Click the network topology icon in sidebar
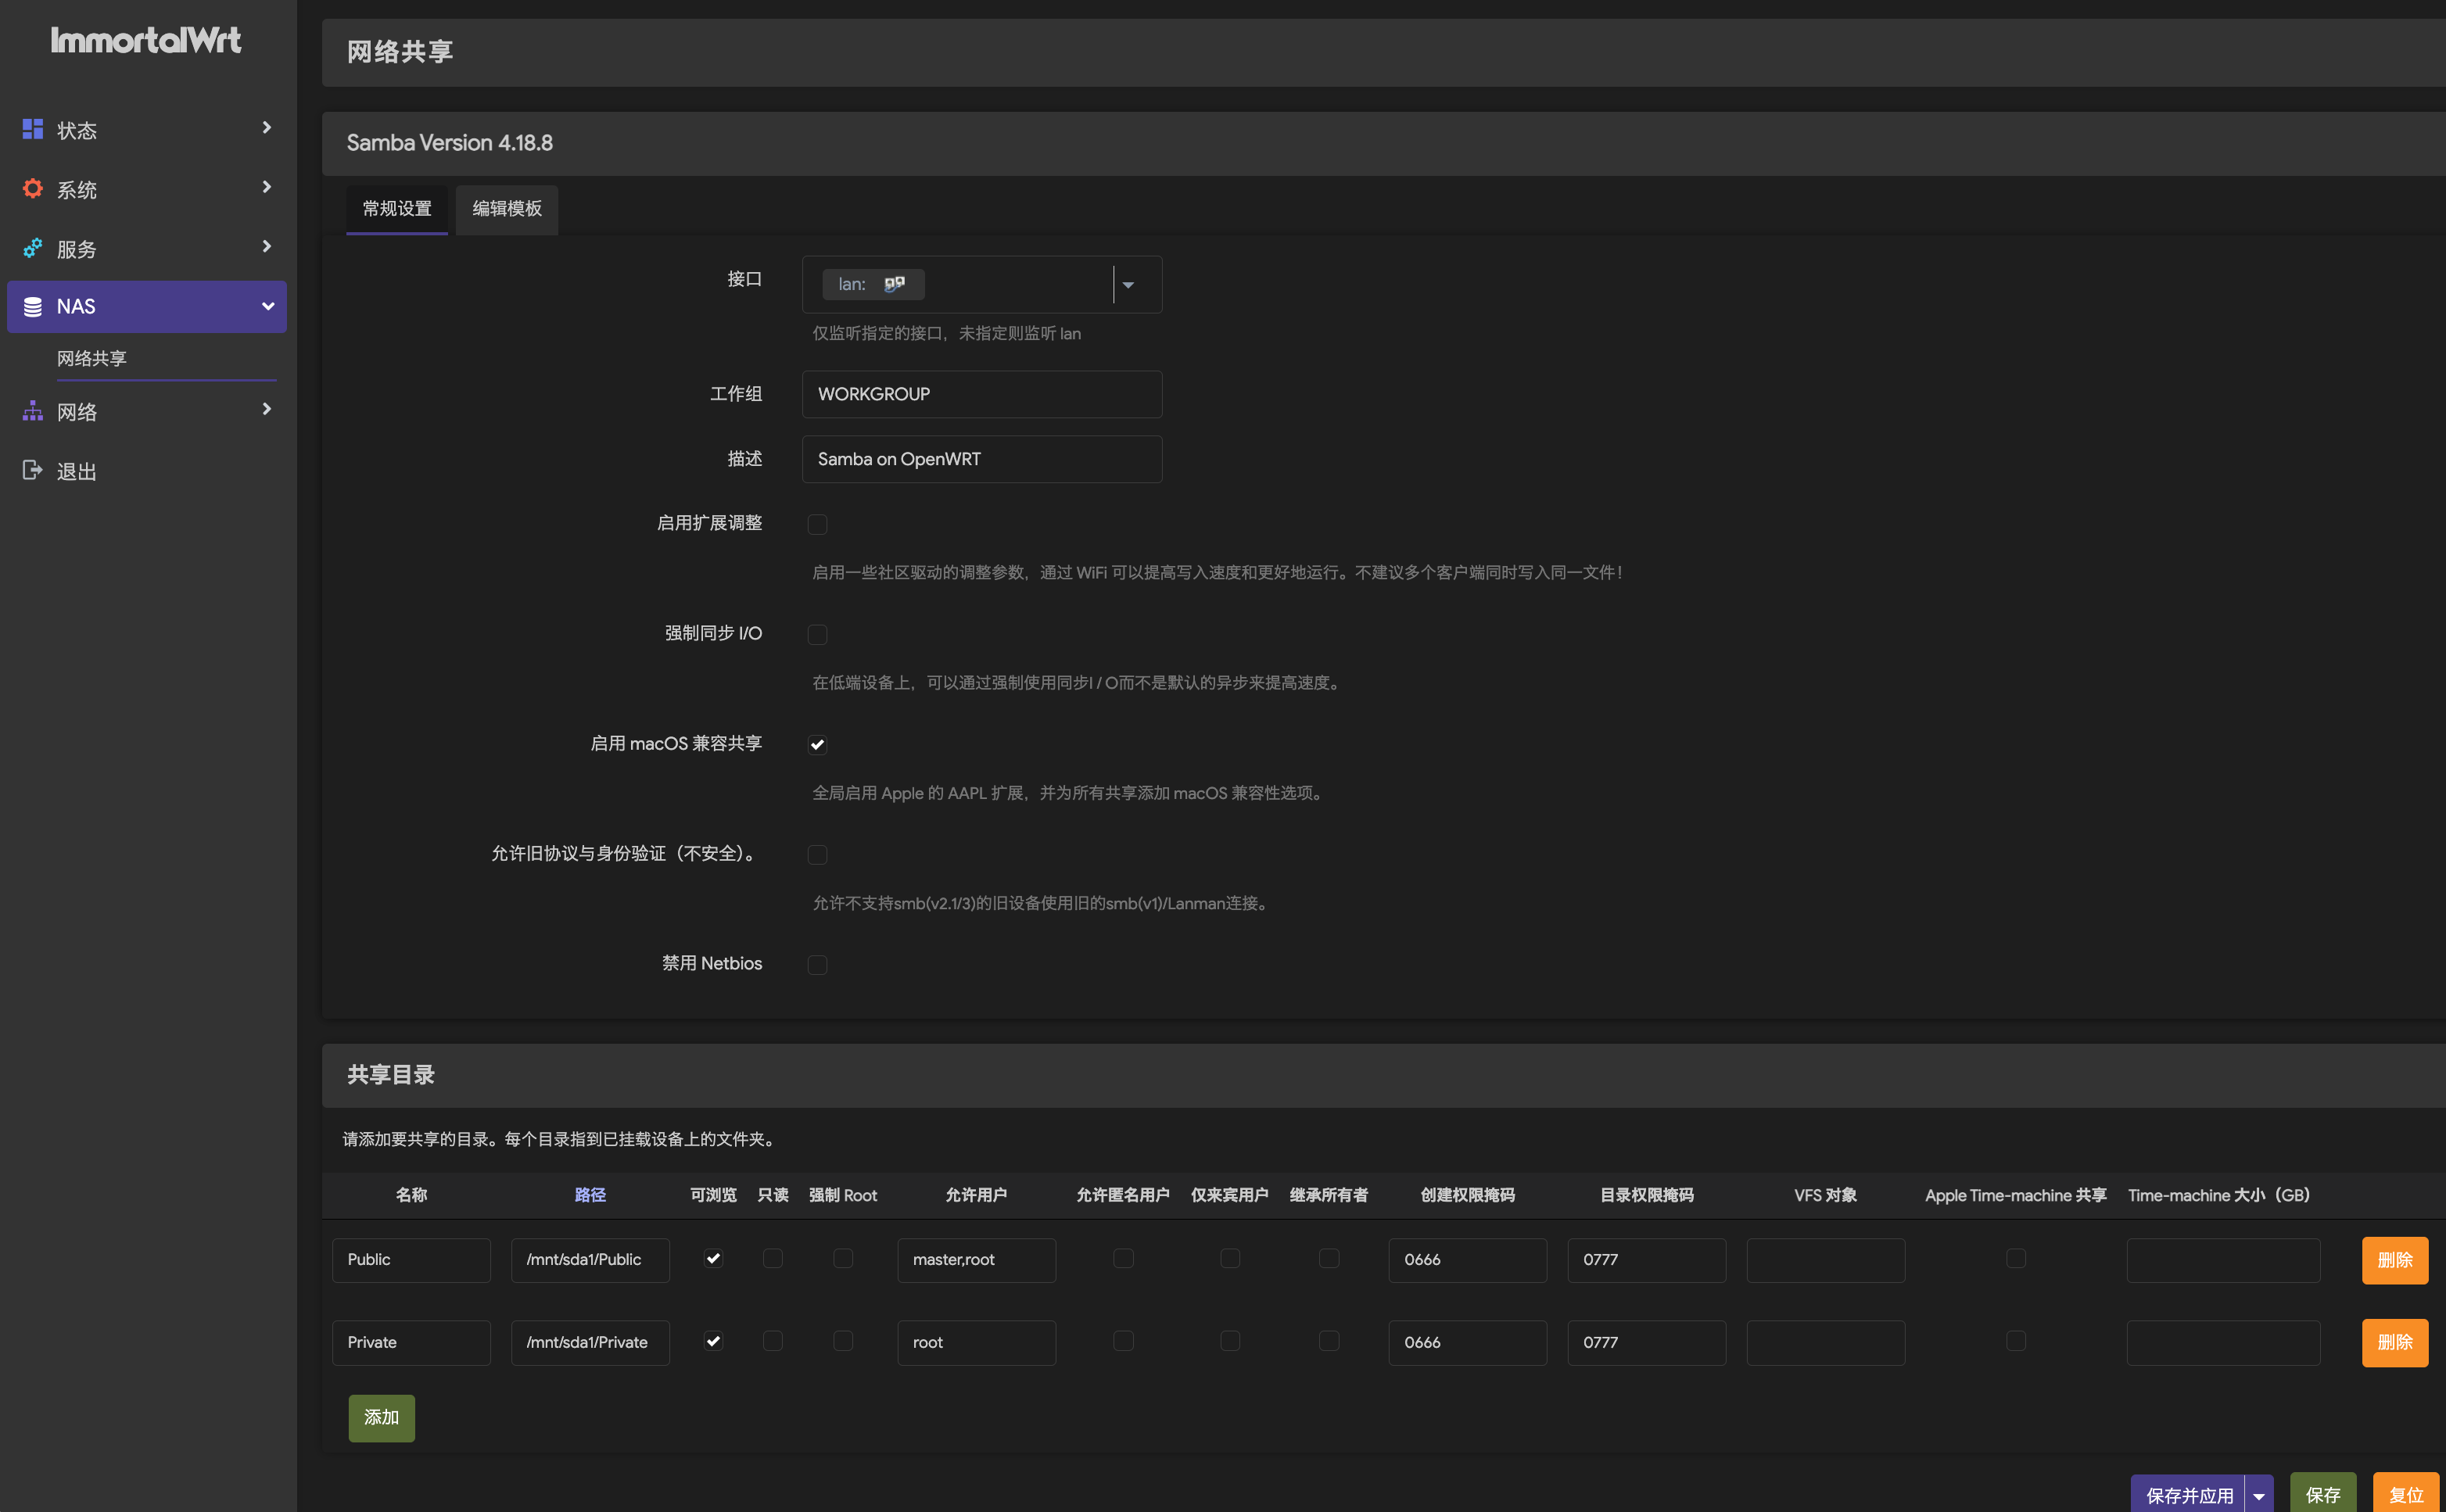This screenshot has height=1512, width=2446. [x=32, y=411]
